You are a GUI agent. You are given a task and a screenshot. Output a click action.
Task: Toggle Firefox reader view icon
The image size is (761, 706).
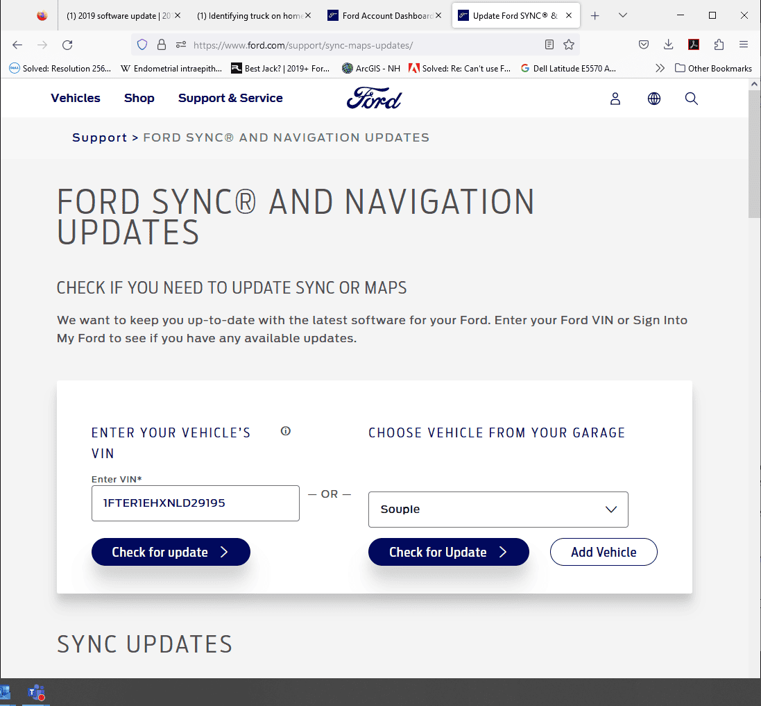pyautogui.click(x=549, y=45)
